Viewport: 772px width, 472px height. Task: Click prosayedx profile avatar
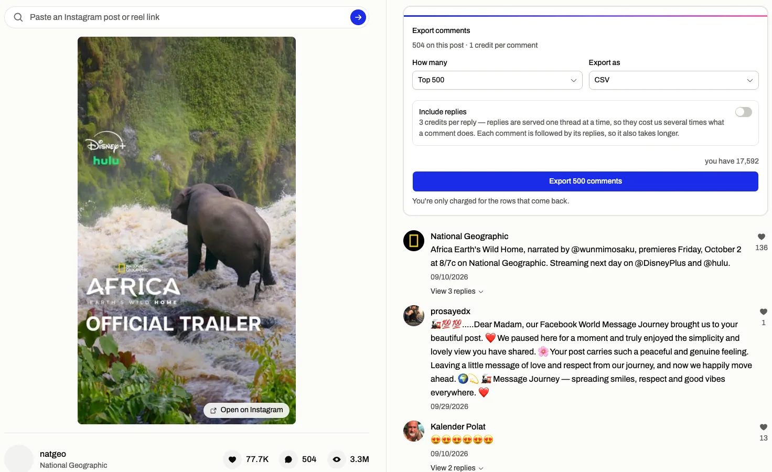[414, 316]
